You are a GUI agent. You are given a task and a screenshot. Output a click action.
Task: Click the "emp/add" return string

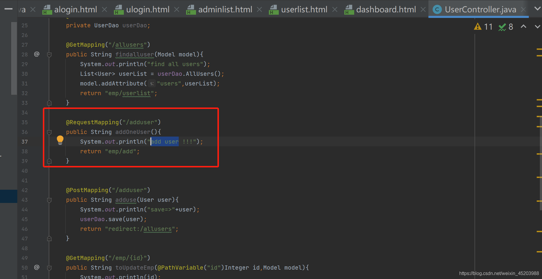pos(121,151)
